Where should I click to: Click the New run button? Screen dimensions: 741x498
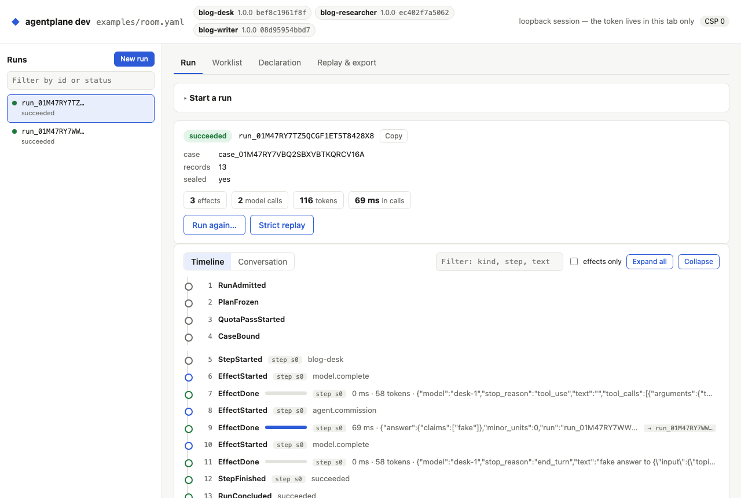pyautogui.click(x=134, y=59)
